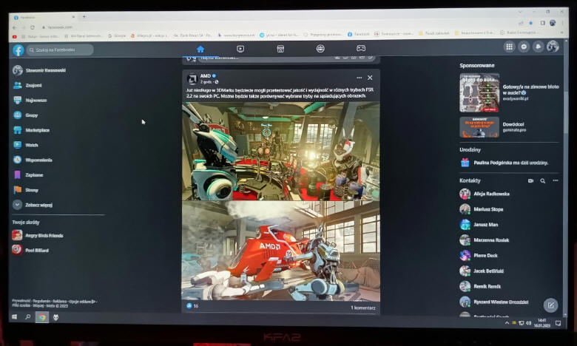Image resolution: width=577 pixels, height=346 pixels.
Task: Expand Zobacz więcej in left sidebar
Action: coord(38,205)
